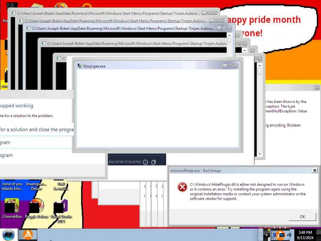The height and width of the screenshot is (241, 321).
Task: Close the Koojcgea.exe window
Action: (236, 66)
